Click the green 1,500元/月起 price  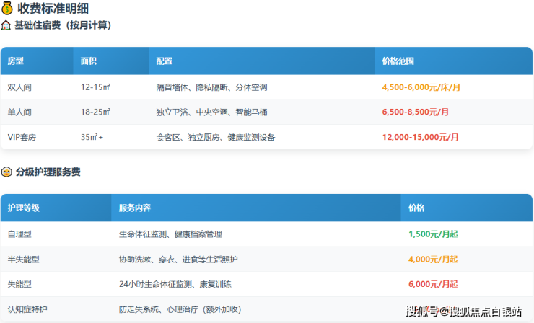click(433, 234)
